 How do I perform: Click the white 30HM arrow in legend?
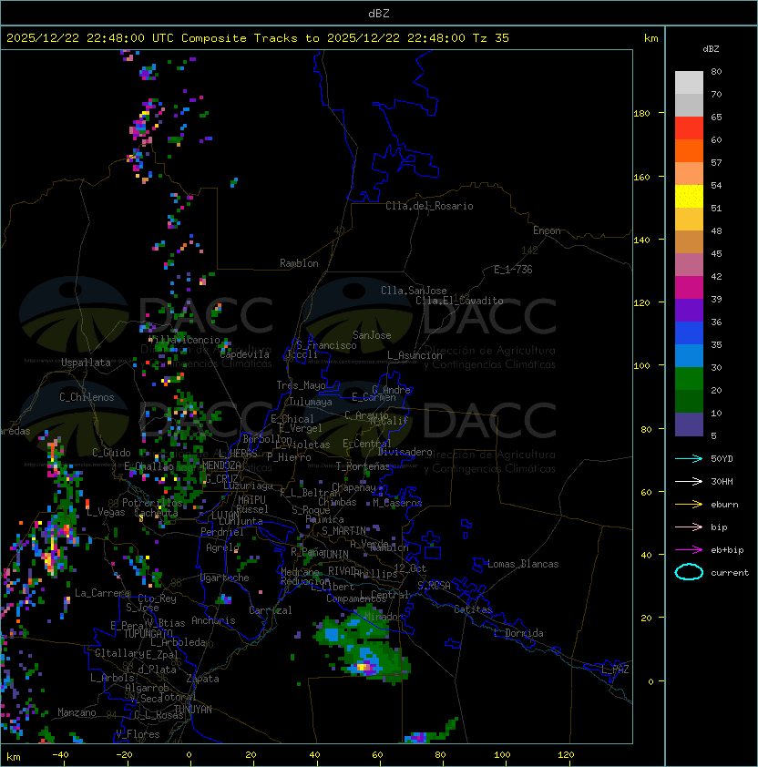pos(689,481)
